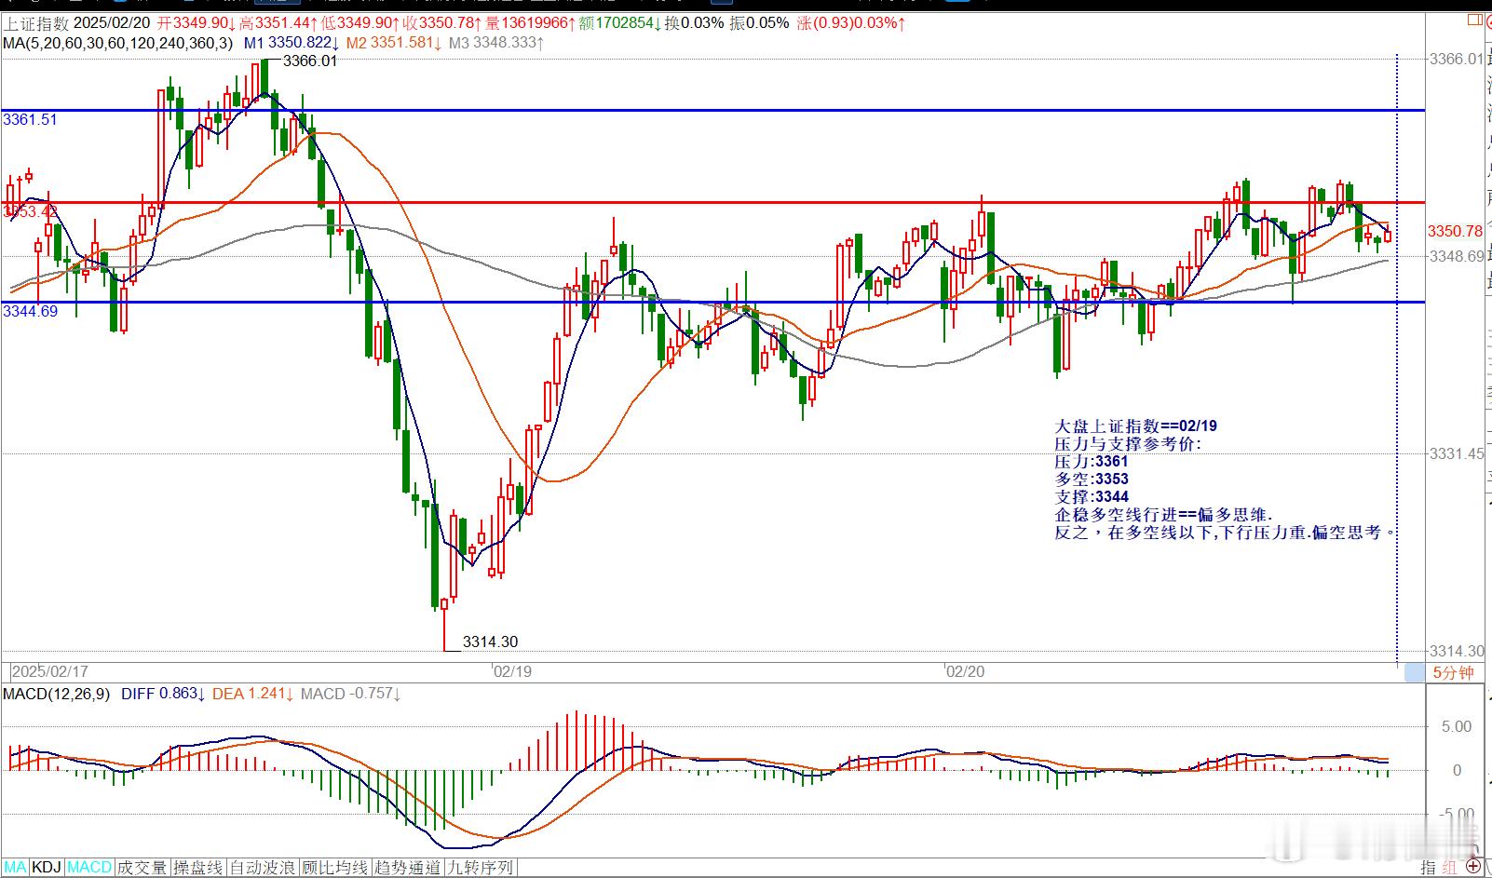
Task: Click the 指 button at bottom right
Action: tap(1429, 868)
